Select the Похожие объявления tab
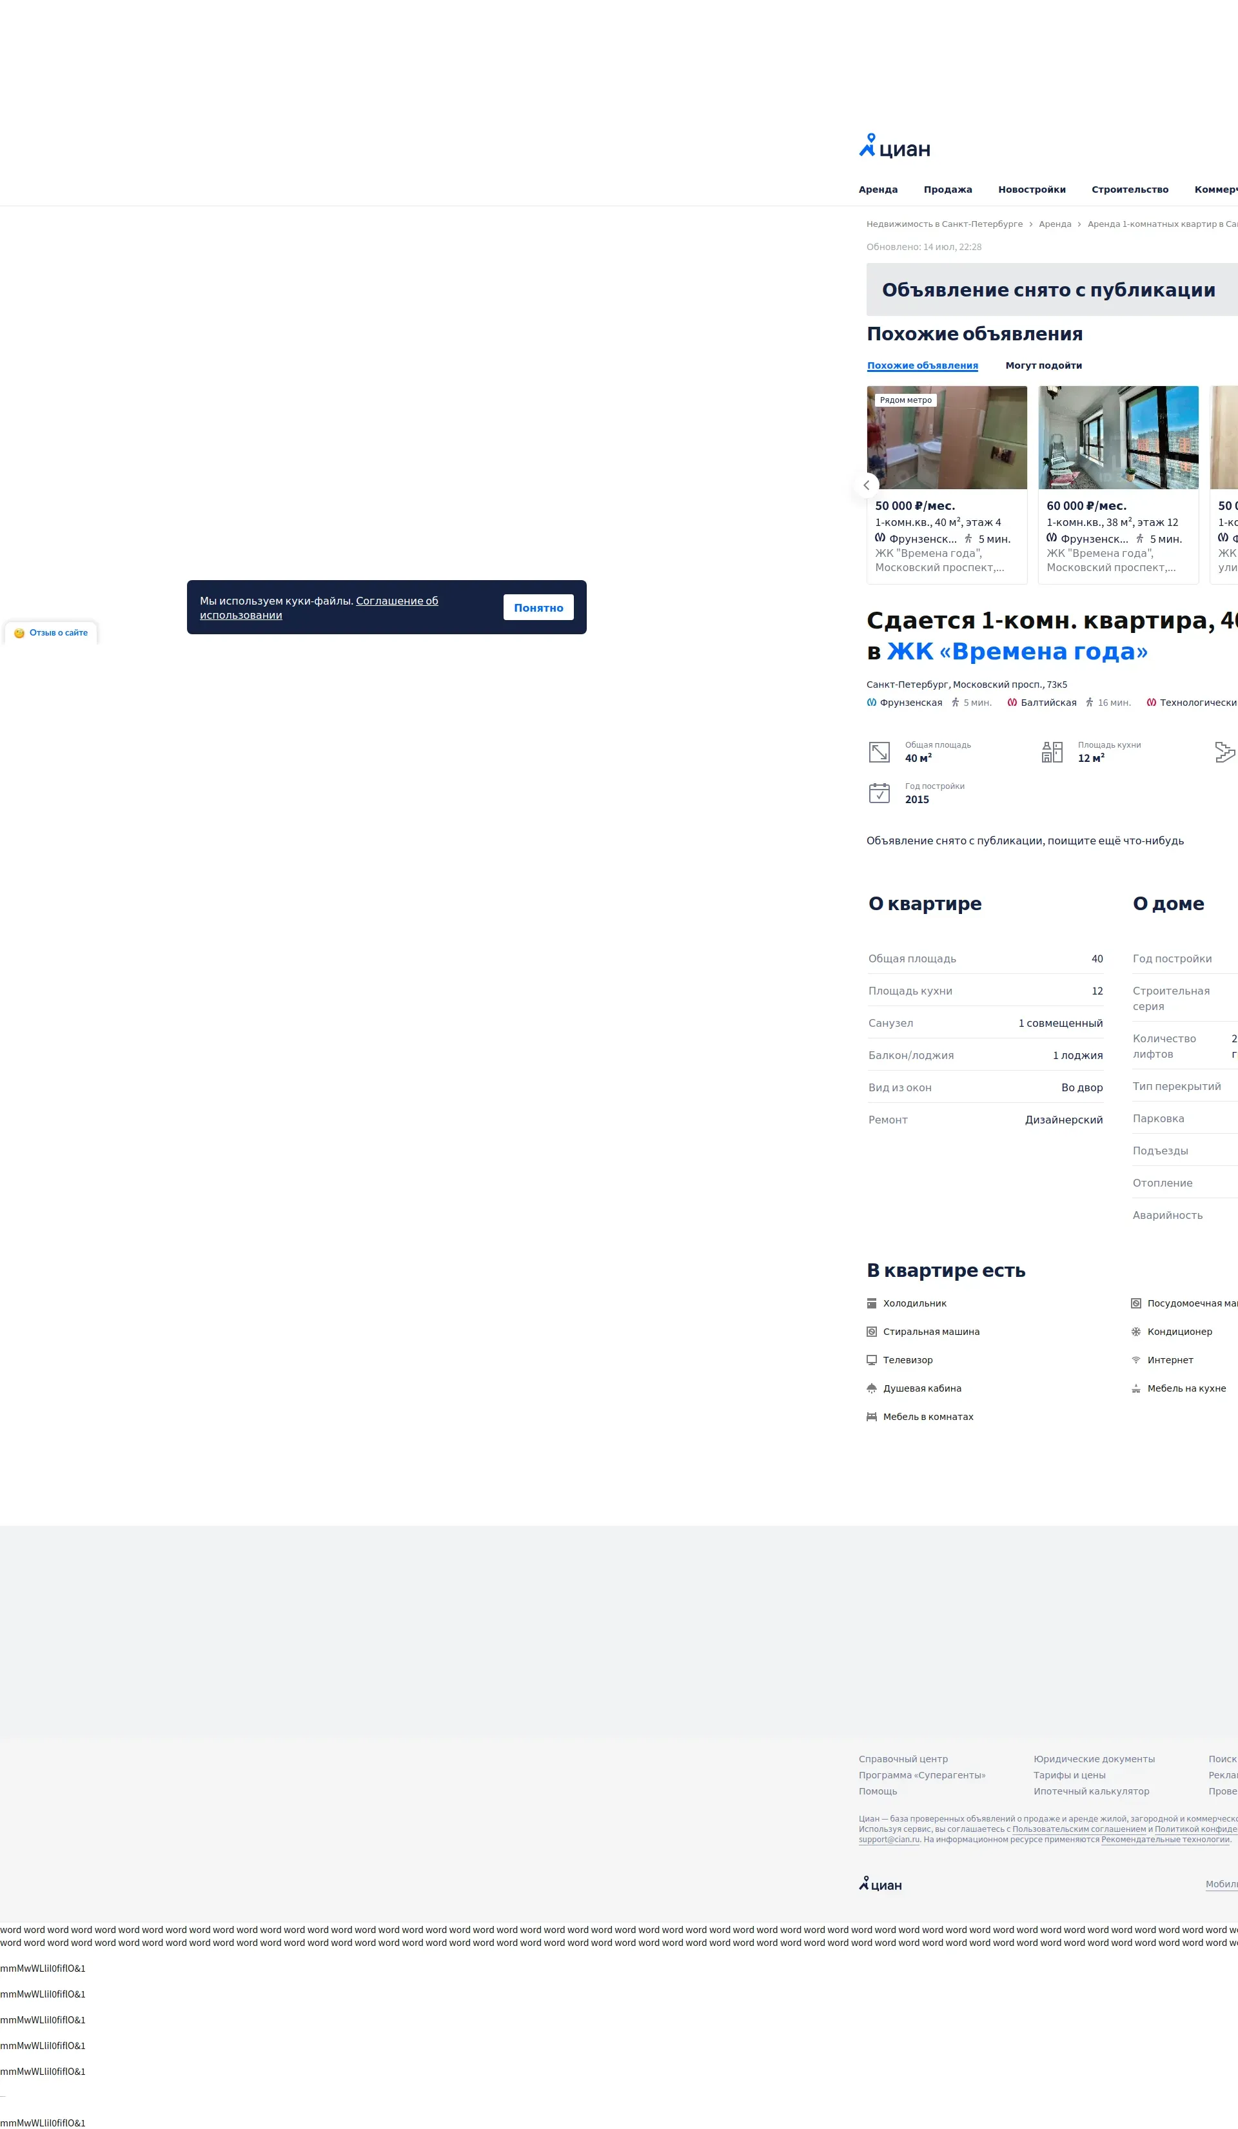 [922, 366]
